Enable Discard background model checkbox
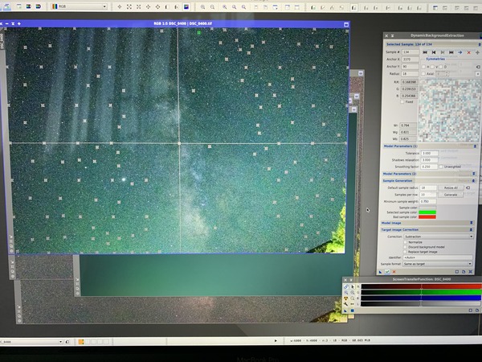482x362 pixels. point(406,247)
